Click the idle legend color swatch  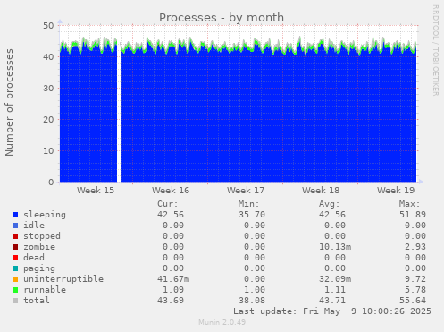pos(15,226)
